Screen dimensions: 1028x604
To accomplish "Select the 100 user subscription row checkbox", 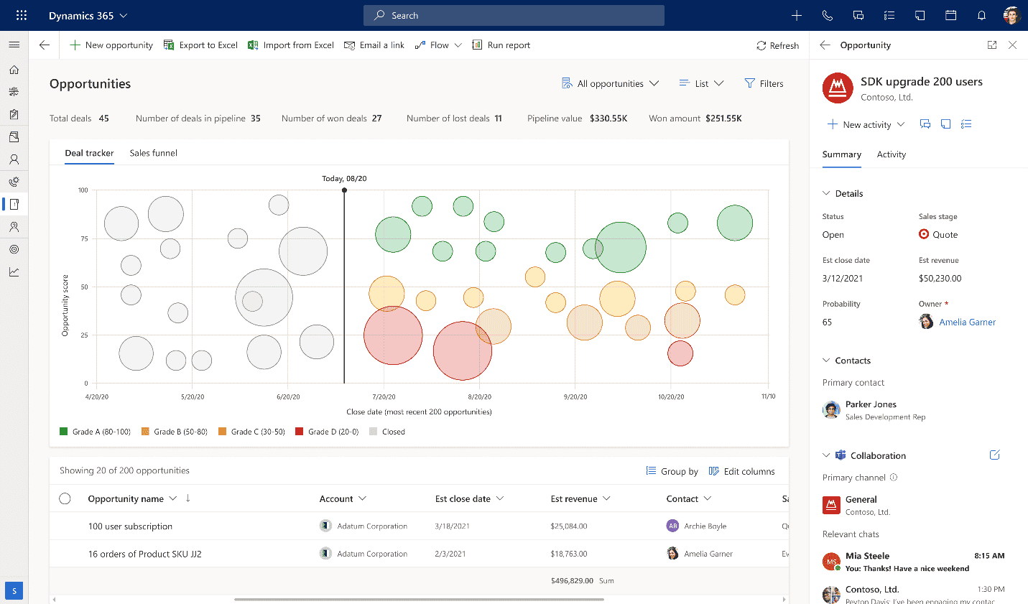I will (x=65, y=526).
